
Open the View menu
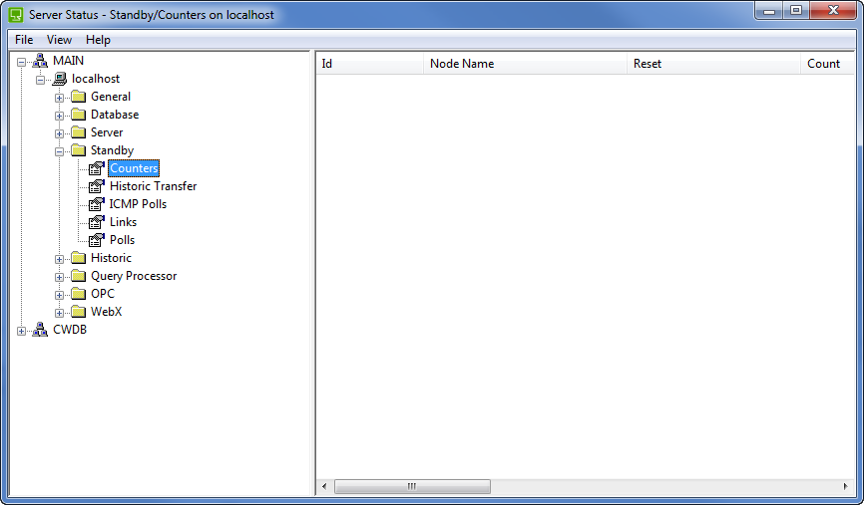tap(59, 40)
